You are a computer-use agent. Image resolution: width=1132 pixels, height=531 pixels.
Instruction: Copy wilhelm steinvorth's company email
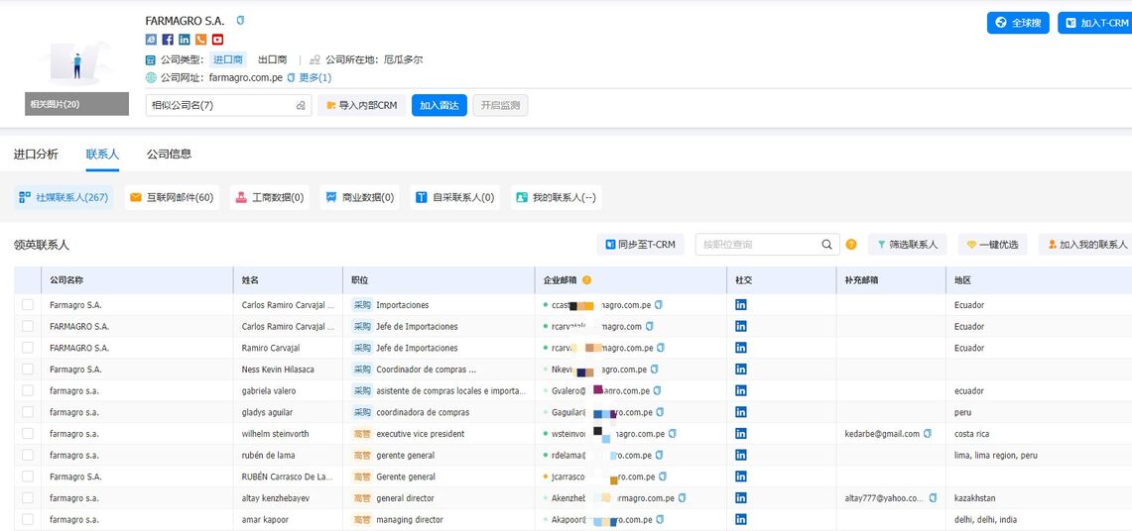(x=672, y=434)
